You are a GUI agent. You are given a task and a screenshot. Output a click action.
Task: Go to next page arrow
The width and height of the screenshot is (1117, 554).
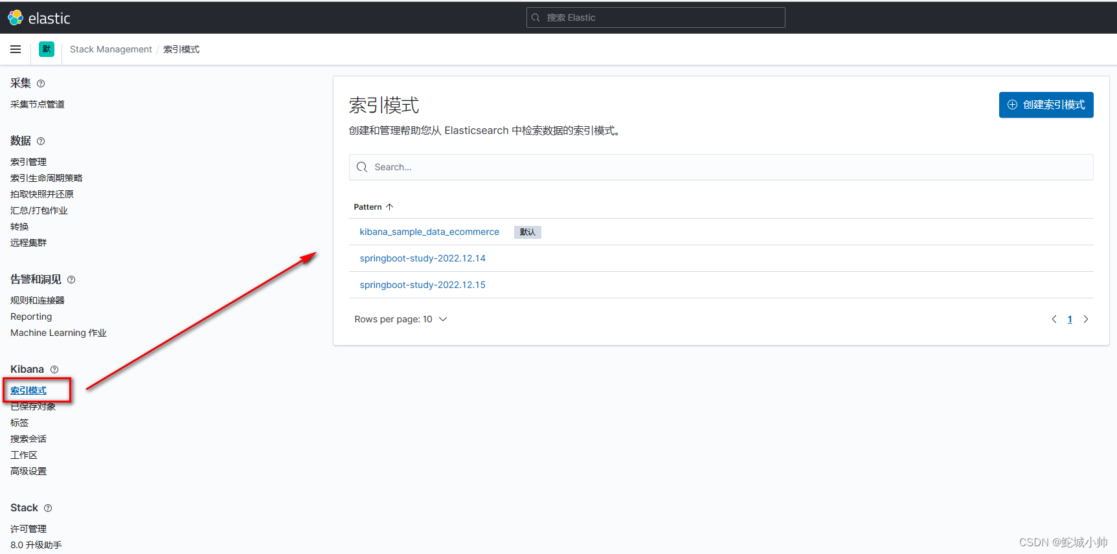(x=1086, y=319)
